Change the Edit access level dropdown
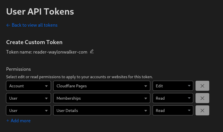Viewport: 223px width, 132px height. (x=173, y=86)
